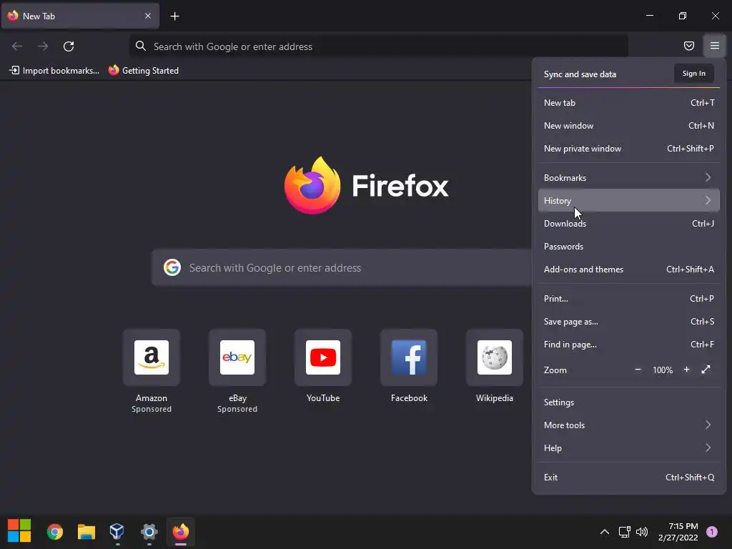Screen dimensions: 732x549
Task: Select Find in page...
Action: tap(629, 344)
